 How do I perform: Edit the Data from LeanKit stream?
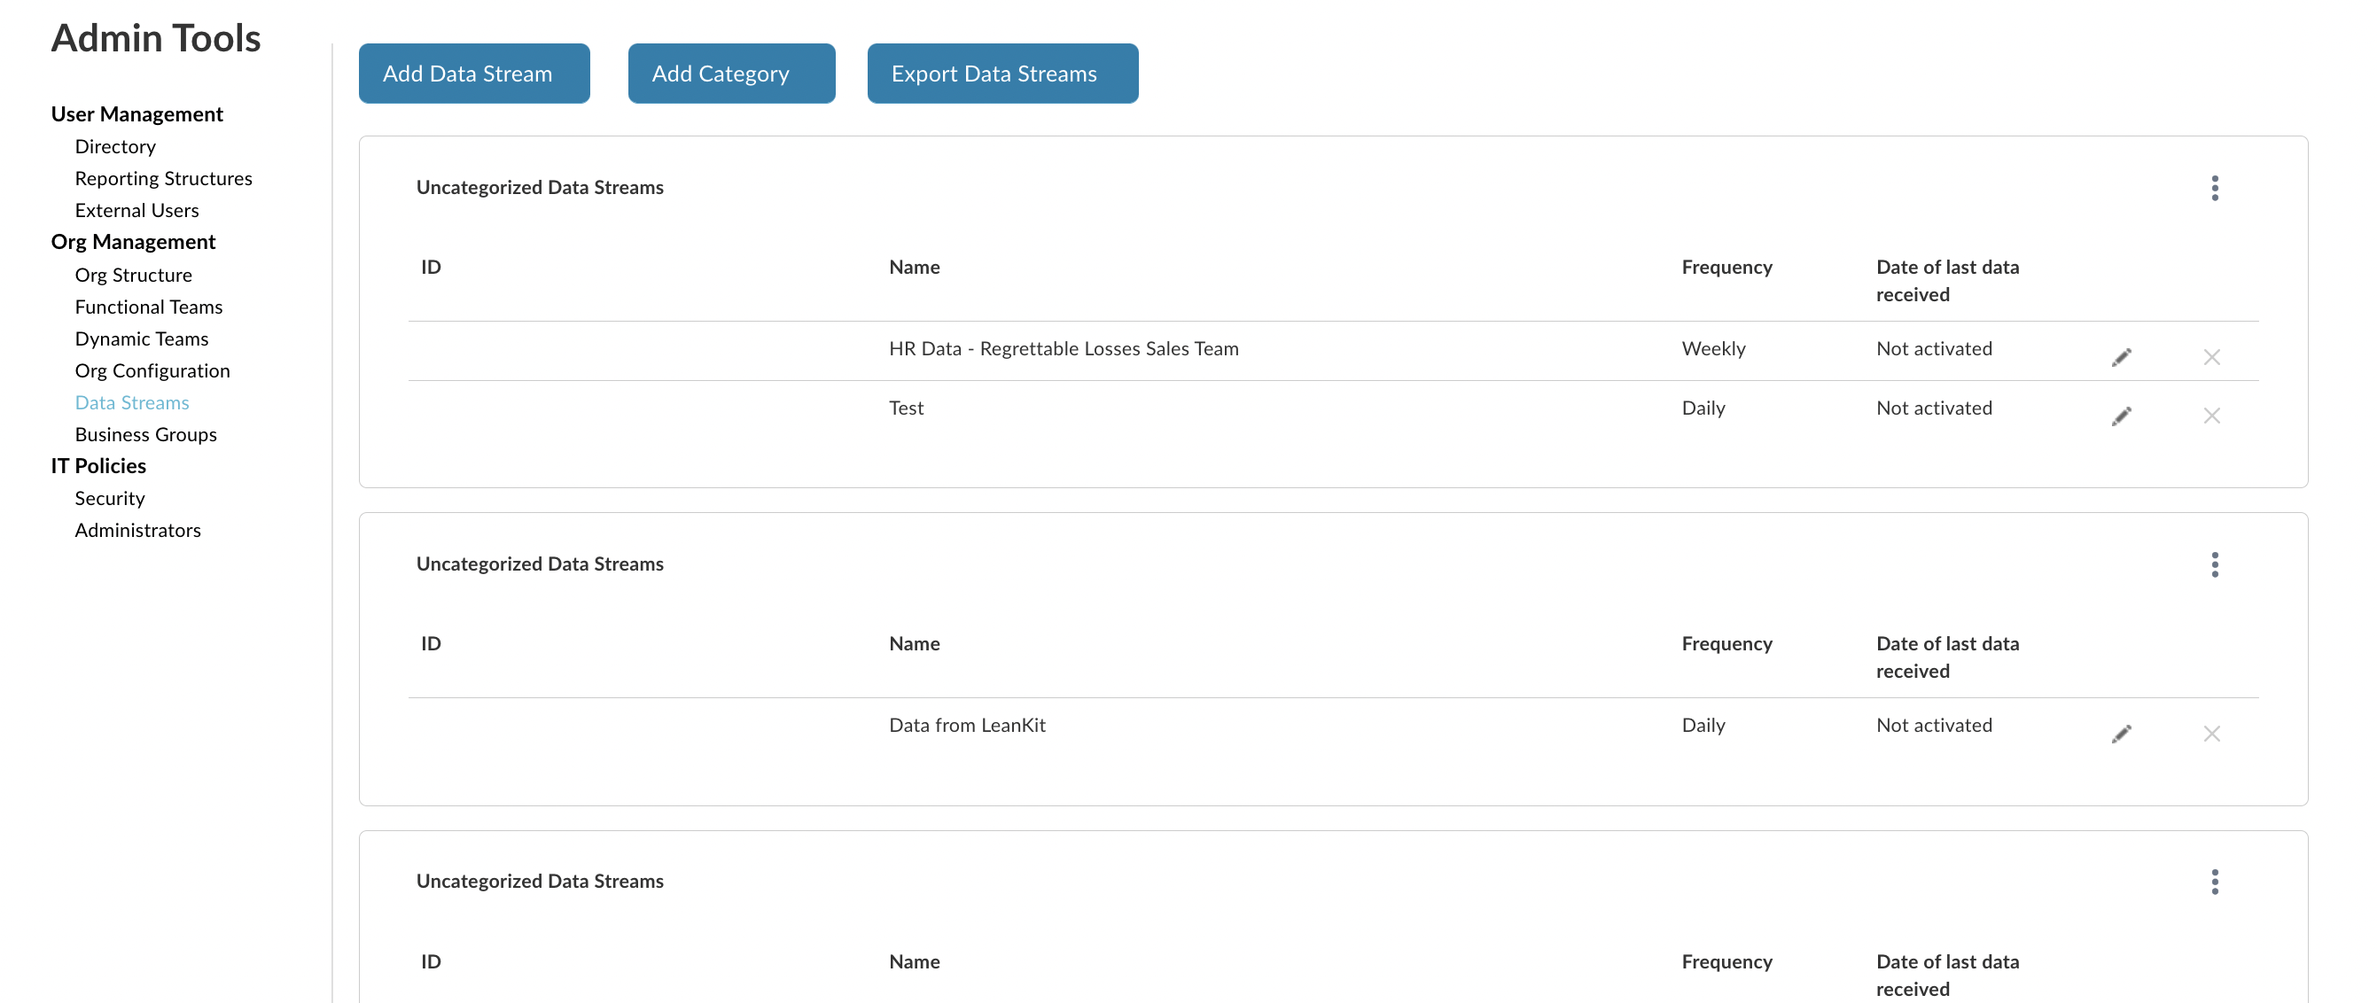(2122, 734)
